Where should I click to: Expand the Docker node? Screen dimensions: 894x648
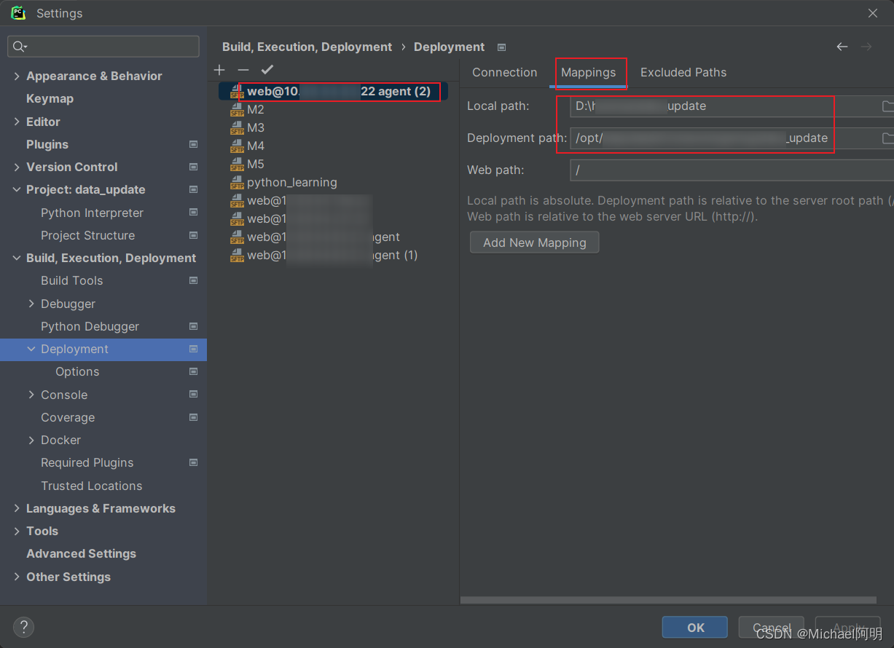31,440
